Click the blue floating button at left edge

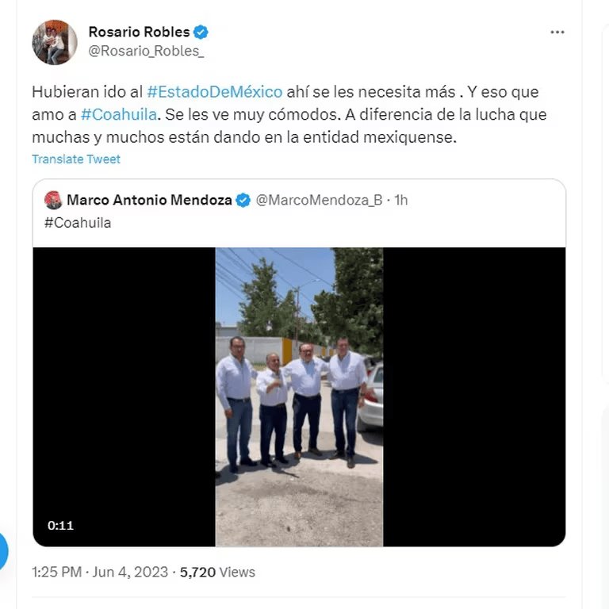click(x=3, y=552)
